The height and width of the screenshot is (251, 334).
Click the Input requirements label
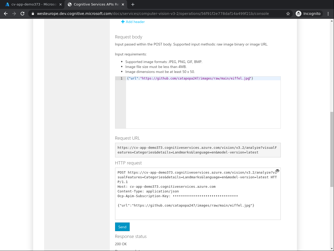point(131,54)
